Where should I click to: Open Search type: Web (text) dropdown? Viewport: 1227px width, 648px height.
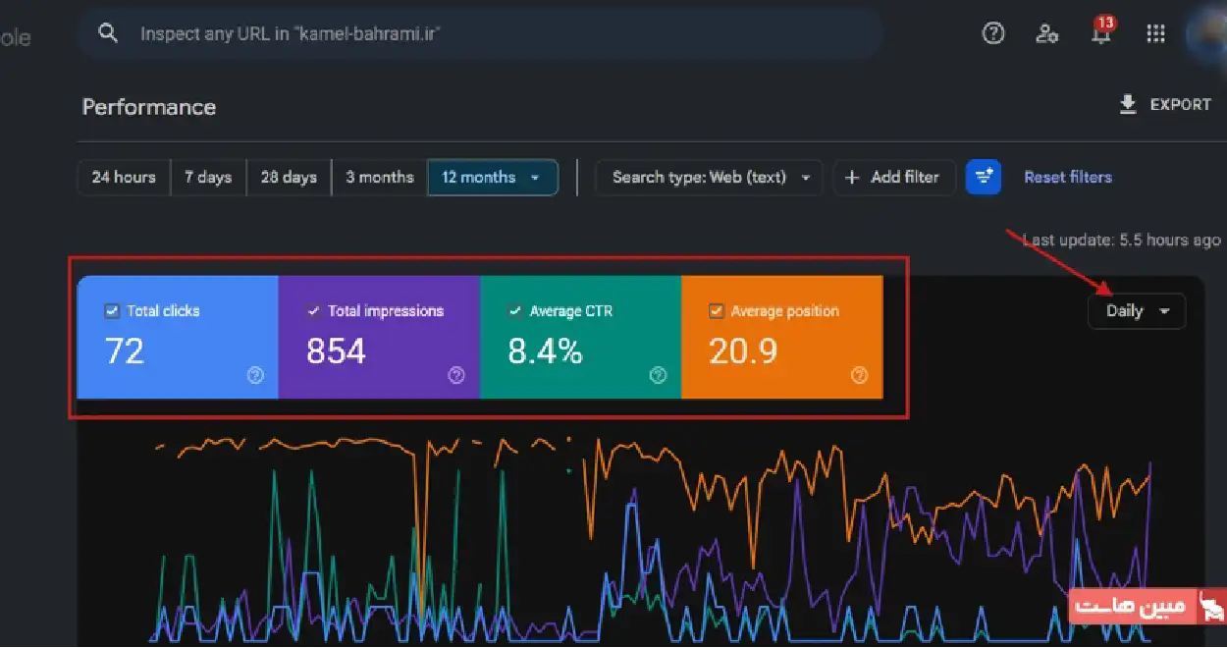point(709,178)
